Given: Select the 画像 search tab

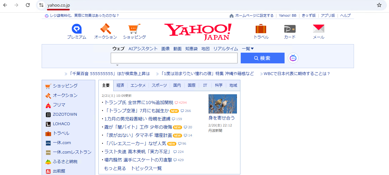Looking at the screenshot, I should [x=165, y=49].
